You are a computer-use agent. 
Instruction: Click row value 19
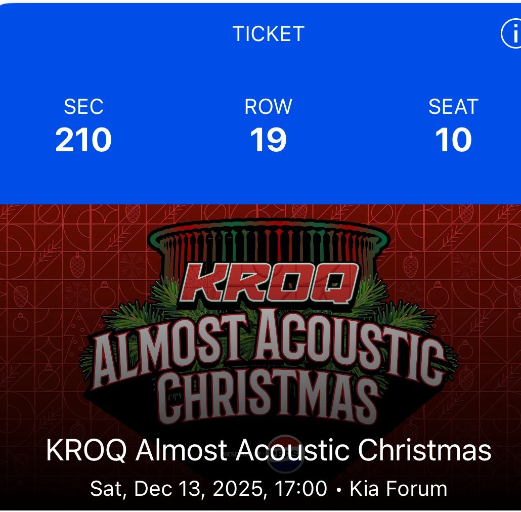click(267, 139)
